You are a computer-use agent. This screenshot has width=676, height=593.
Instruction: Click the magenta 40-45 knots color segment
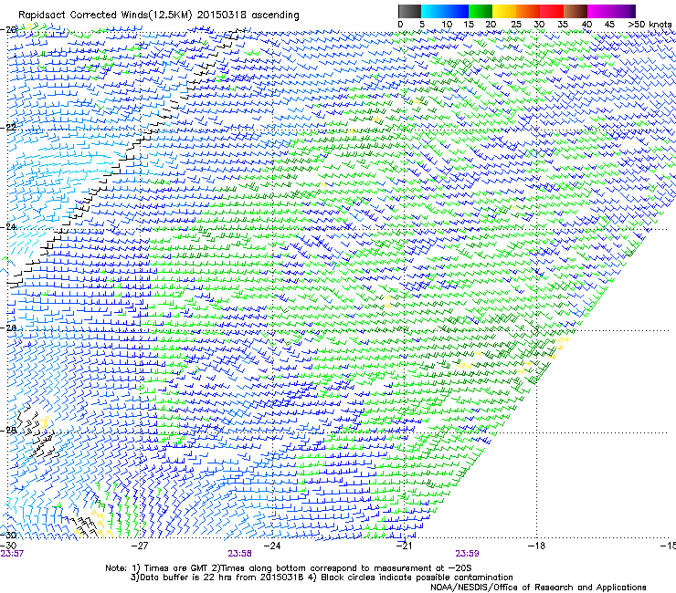coord(599,11)
